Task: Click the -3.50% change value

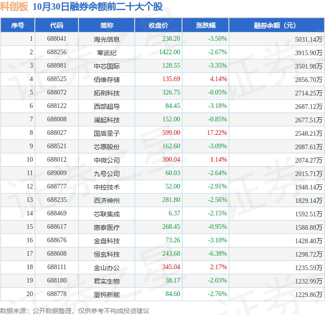Action: (217, 38)
